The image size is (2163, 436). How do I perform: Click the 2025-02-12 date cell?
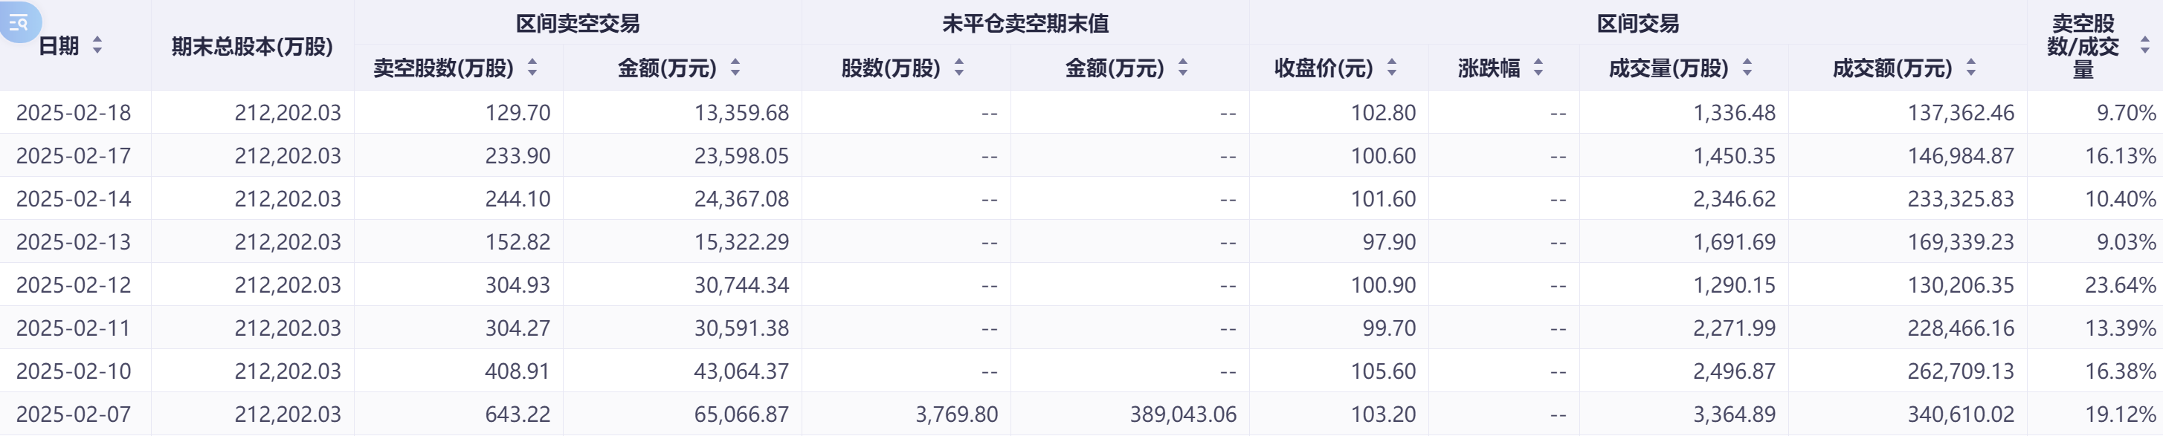(x=74, y=285)
